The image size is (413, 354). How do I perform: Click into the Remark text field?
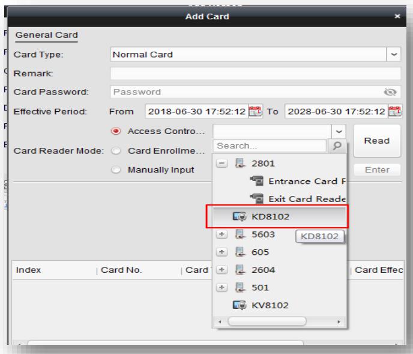(255, 74)
